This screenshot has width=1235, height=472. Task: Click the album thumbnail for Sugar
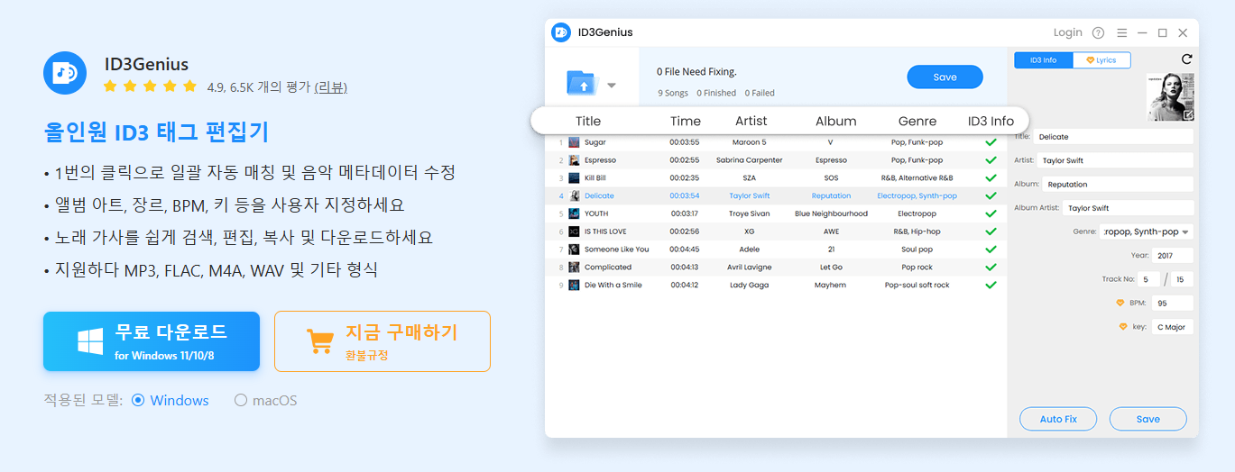(x=574, y=142)
